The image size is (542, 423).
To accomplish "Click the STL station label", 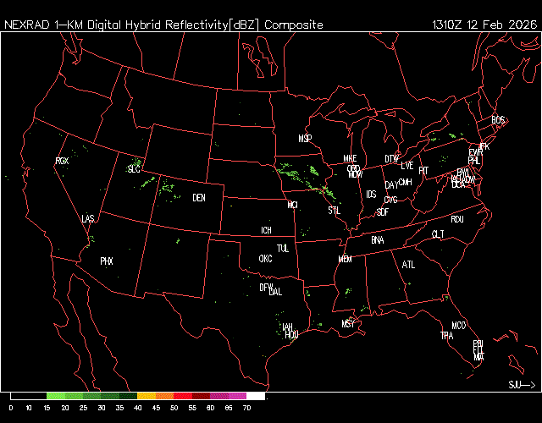I will pos(334,210).
